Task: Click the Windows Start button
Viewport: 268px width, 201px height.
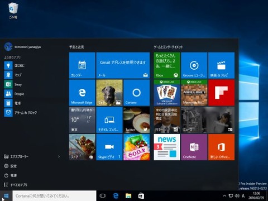Action: click(6, 196)
